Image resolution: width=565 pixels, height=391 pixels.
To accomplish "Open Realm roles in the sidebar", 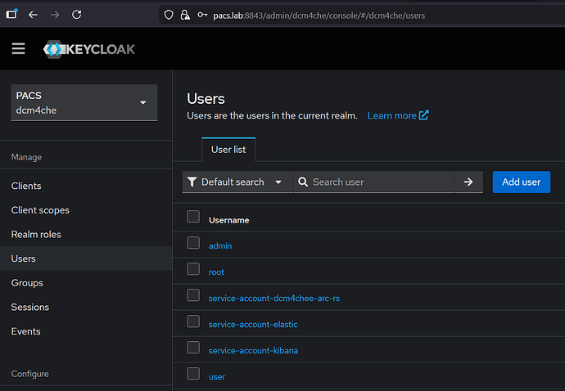I will click(x=36, y=235).
